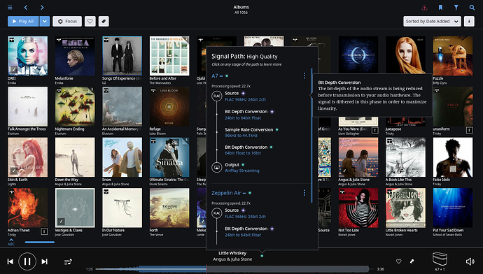Open An Accidental Memory album cover
483x274 pixels.
point(122,106)
